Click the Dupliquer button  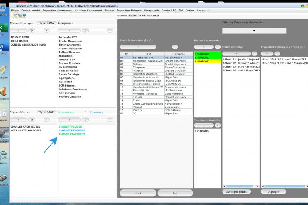point(274,191)
